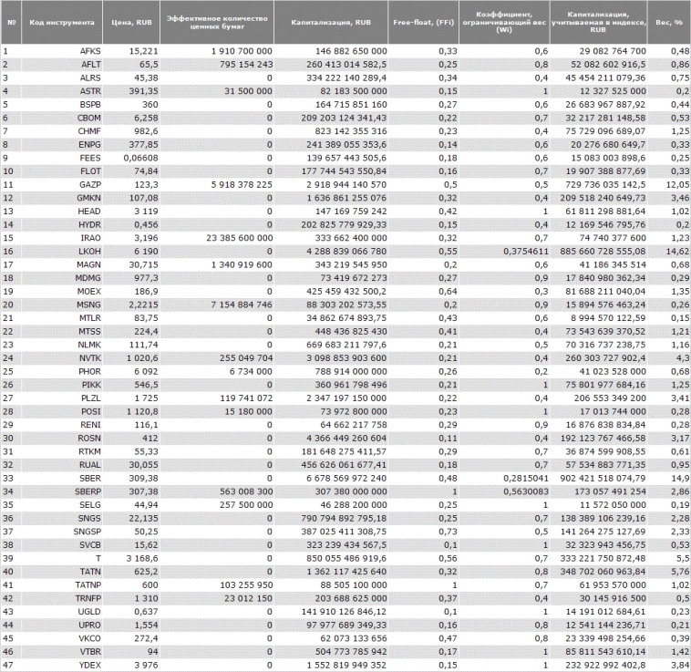Screen dimensions: 691x672
Task: Click the T ticker cell
Action: [62, 558]
